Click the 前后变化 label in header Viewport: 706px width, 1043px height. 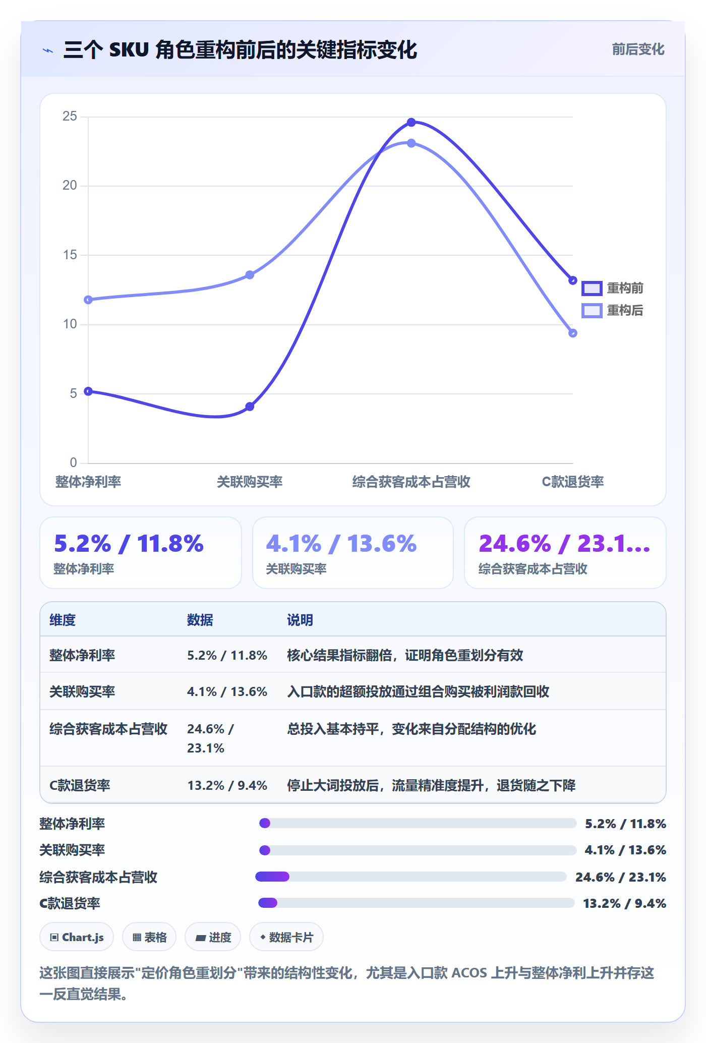[638, 49]
